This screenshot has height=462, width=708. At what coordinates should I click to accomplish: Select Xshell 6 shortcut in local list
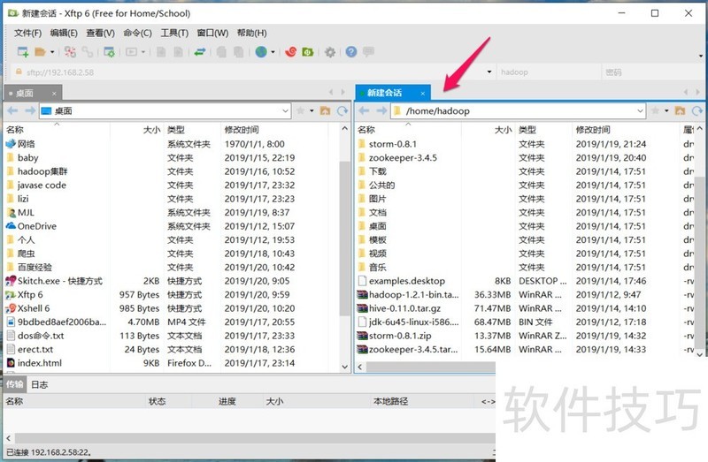click(34, 308)
